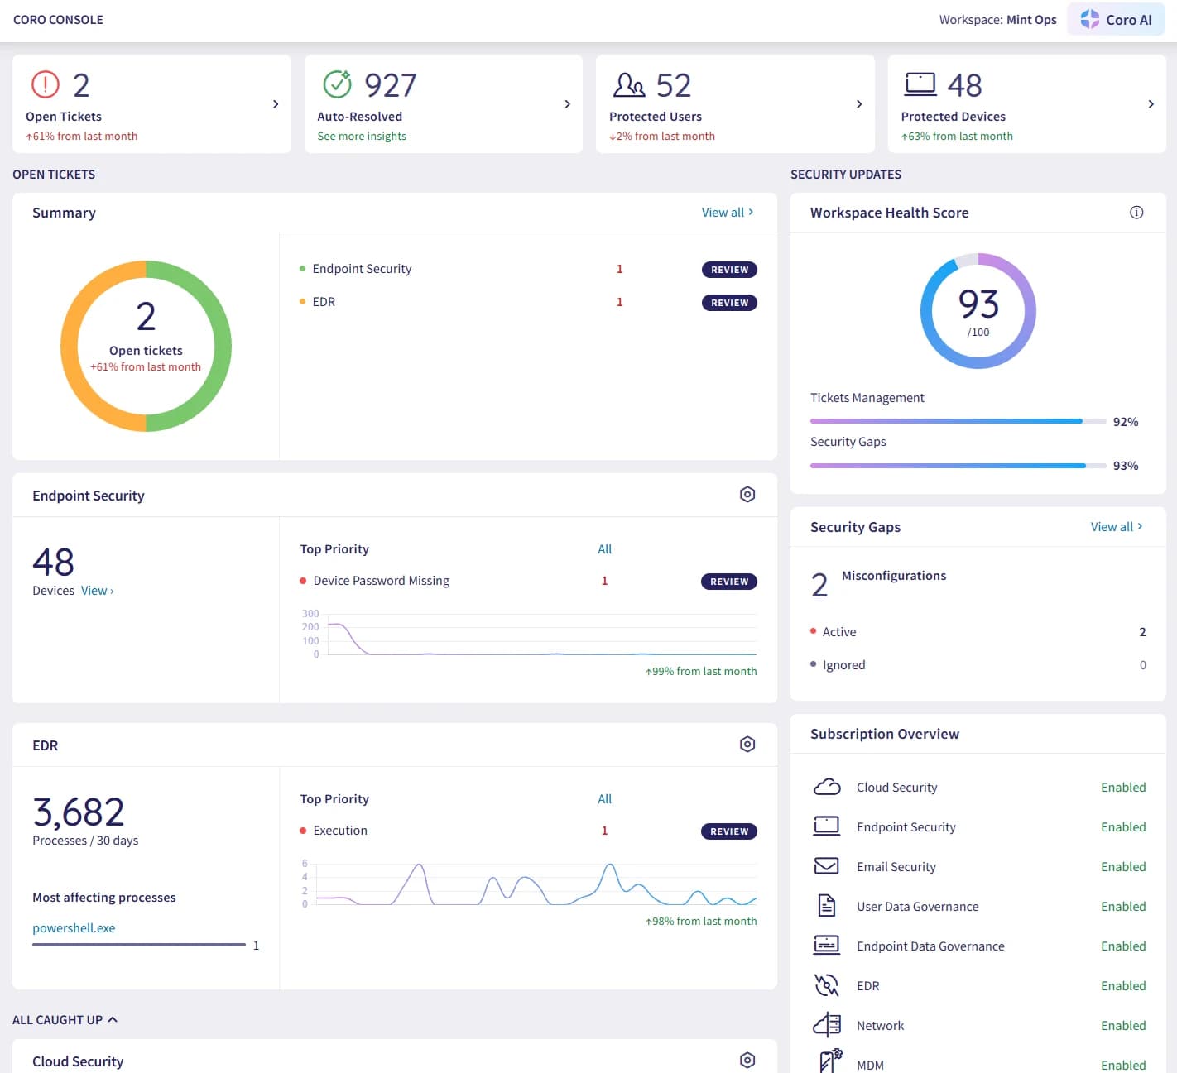The image size is (1177, 1073).
Task: Open powershell.exe process link
Action: (x=74, y=928)
